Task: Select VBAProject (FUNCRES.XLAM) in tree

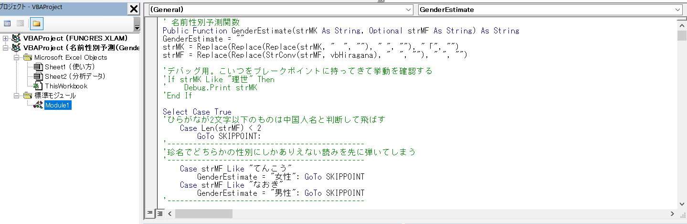Action: tap(75, 38)
